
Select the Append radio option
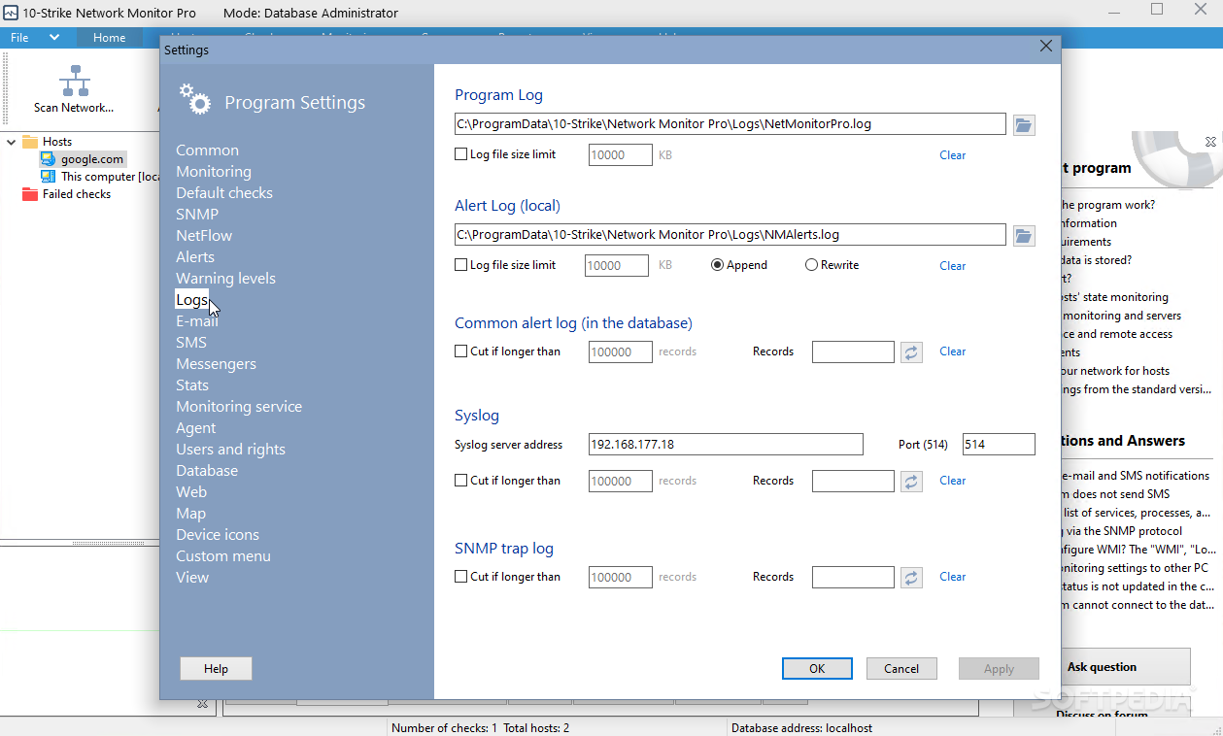click(718, 265)
